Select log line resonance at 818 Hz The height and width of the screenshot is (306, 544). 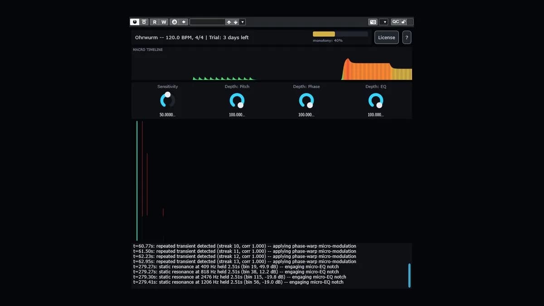click(236, 272)
